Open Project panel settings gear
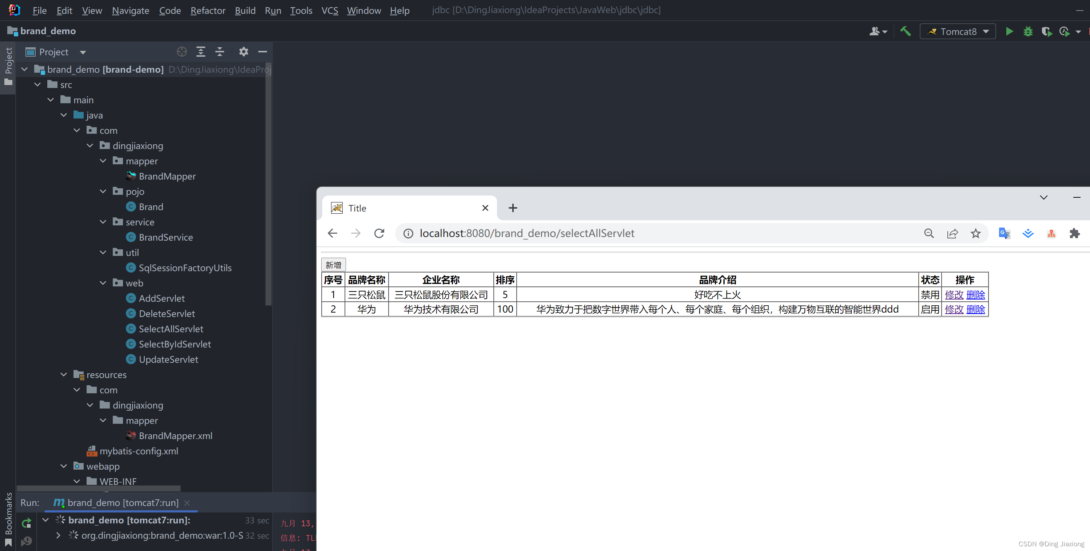Image resolution: width=1090 pixels, height=551 pixels. [243, 52]
